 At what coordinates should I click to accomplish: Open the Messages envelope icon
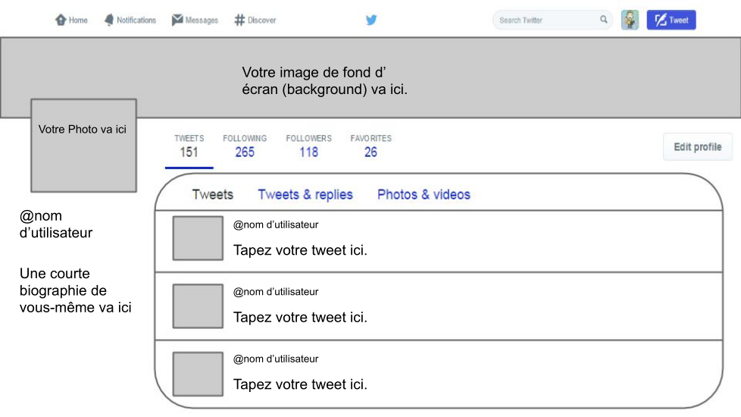tap(177, 20)
